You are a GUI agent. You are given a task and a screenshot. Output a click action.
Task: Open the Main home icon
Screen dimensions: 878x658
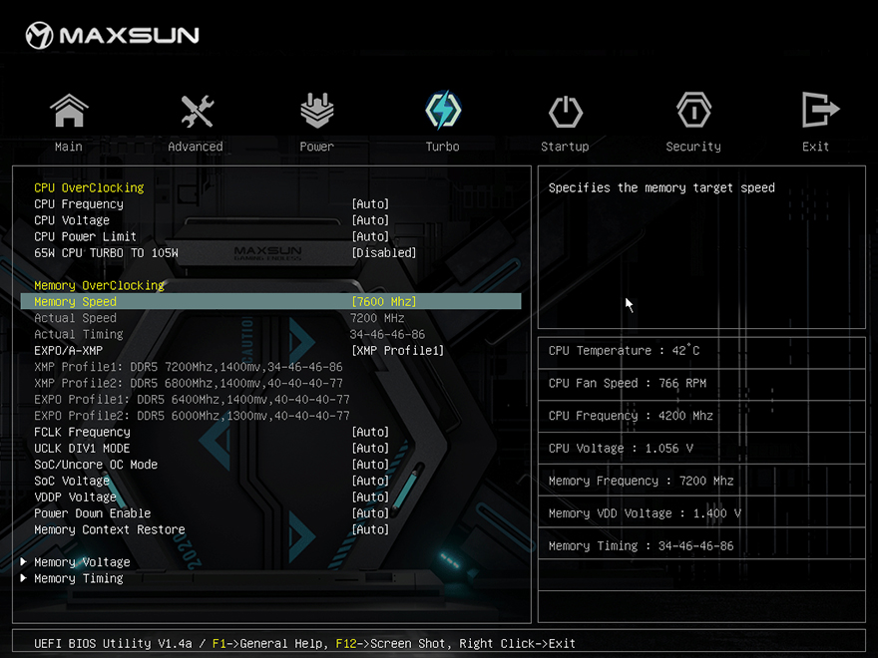tap(69, 111)
